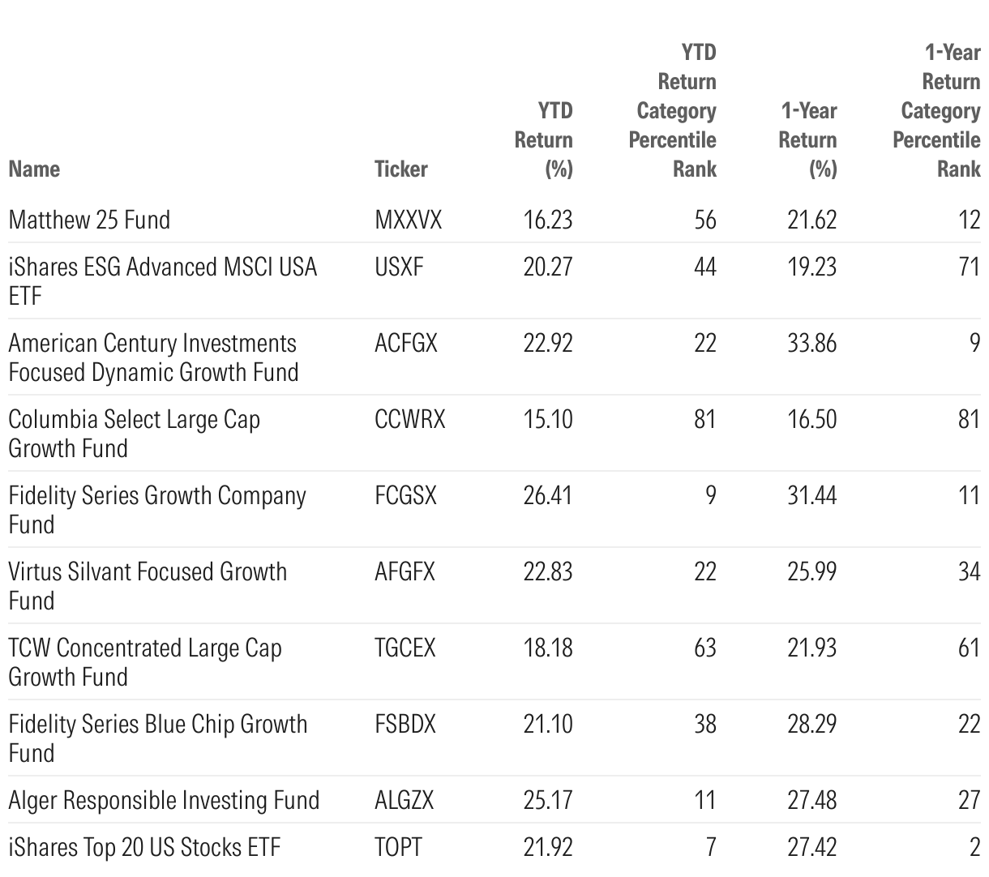Screen dimensions: 989x877
Task: Click the TOPT ticker symbol
Action: pyautogui.click(x=398, y=847)
